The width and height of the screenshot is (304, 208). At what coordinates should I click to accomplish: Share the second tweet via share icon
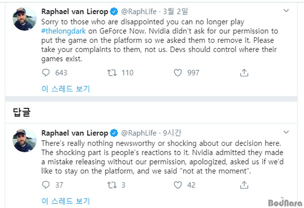[x=244, y=185]
